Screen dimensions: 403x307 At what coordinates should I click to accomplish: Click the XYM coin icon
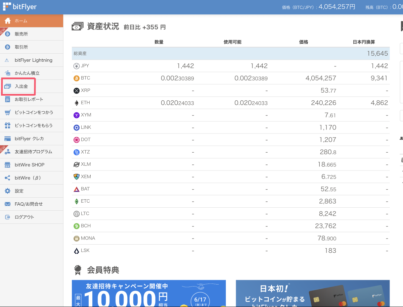tap(77, 115)
